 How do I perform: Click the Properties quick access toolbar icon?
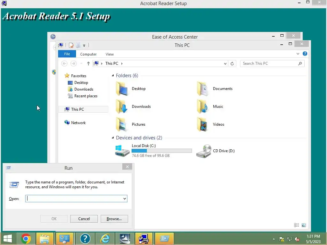pyautogui.click(x=71, y=45)
